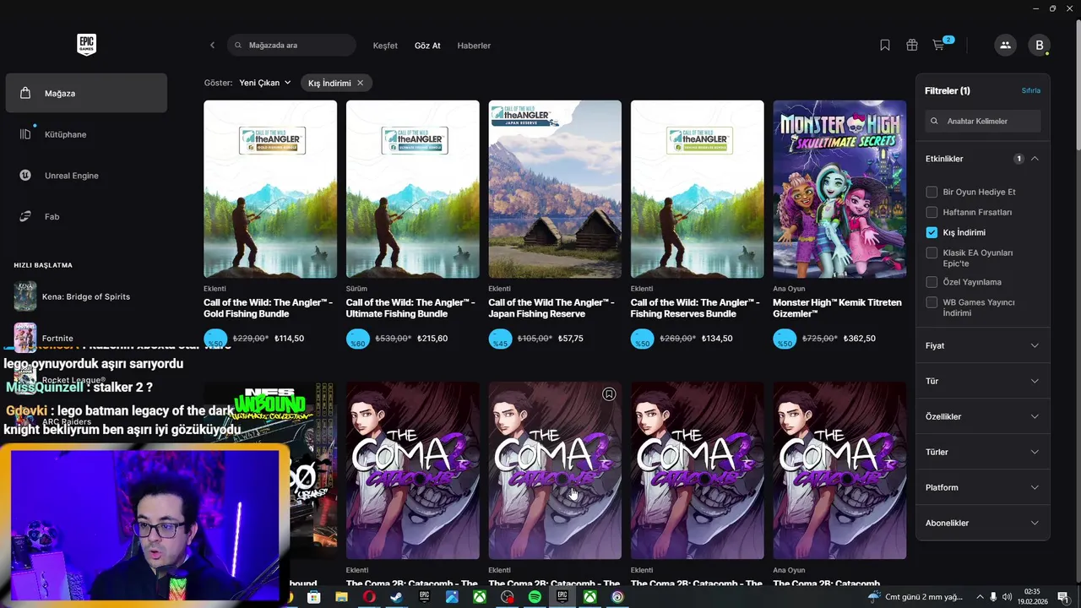The image size is (1081, 608).
Task: Click the Anahtar Kelimeler keyword field
Action: 983,121
